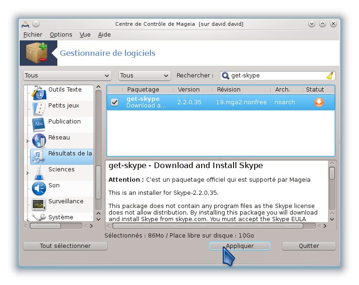The image size is (359, 285).
Task: Click the noarch architecture cell
Action: [285, 102]
